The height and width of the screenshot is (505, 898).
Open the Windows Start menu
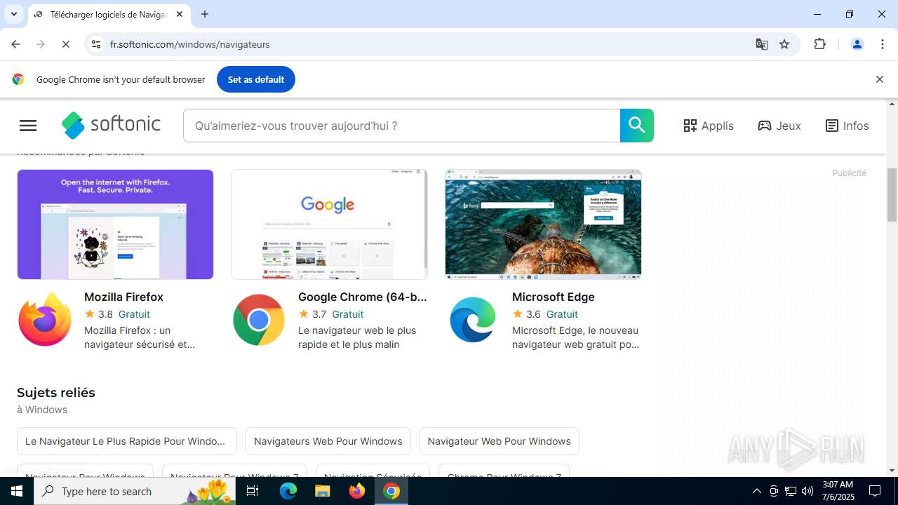[17, 491]
